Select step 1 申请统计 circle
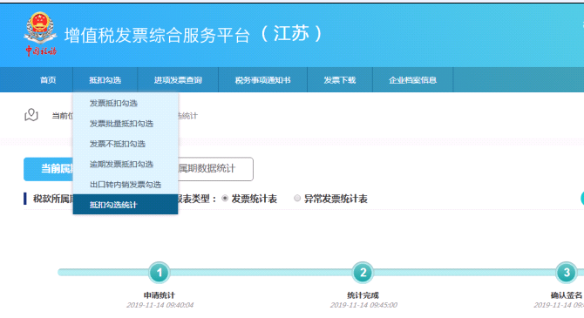Viewport: 584px width, 318px height. pos(160,273)
